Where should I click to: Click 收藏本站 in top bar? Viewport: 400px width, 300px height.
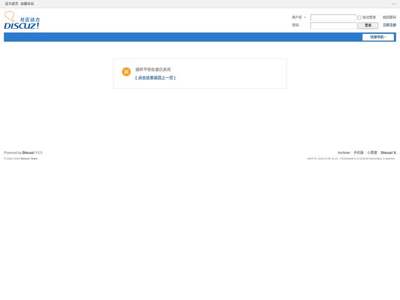27,4
